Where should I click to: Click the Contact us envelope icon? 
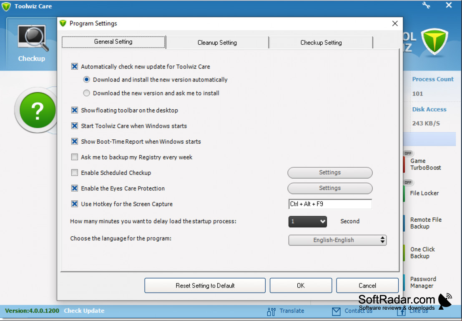tap(336, 311)
